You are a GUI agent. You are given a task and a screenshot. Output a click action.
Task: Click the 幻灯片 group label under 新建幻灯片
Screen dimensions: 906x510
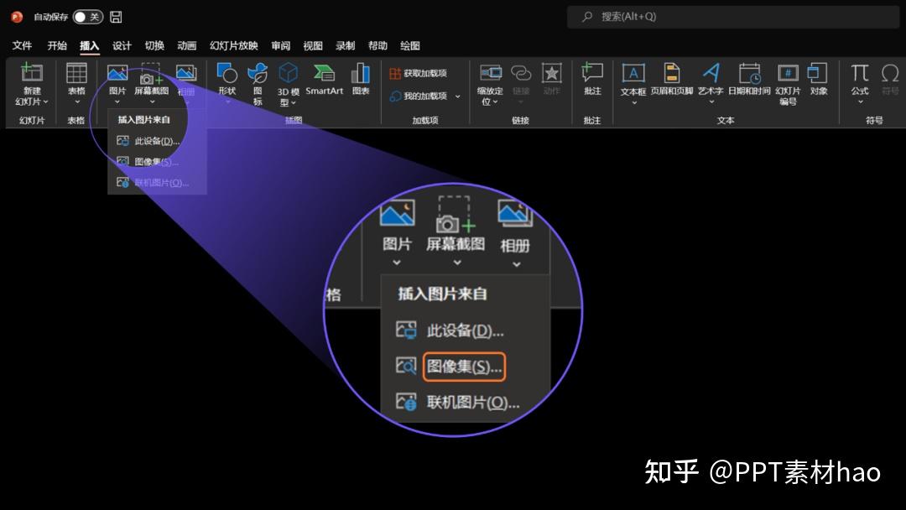click(32, 120)
